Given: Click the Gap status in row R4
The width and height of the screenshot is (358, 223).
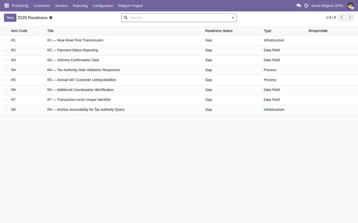Looking at the screenshot, I should coord(209,70).
